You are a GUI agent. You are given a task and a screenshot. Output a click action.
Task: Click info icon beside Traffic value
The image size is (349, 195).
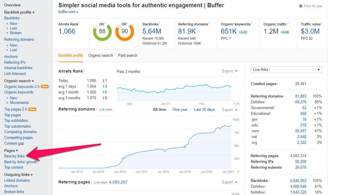(321, 23)
